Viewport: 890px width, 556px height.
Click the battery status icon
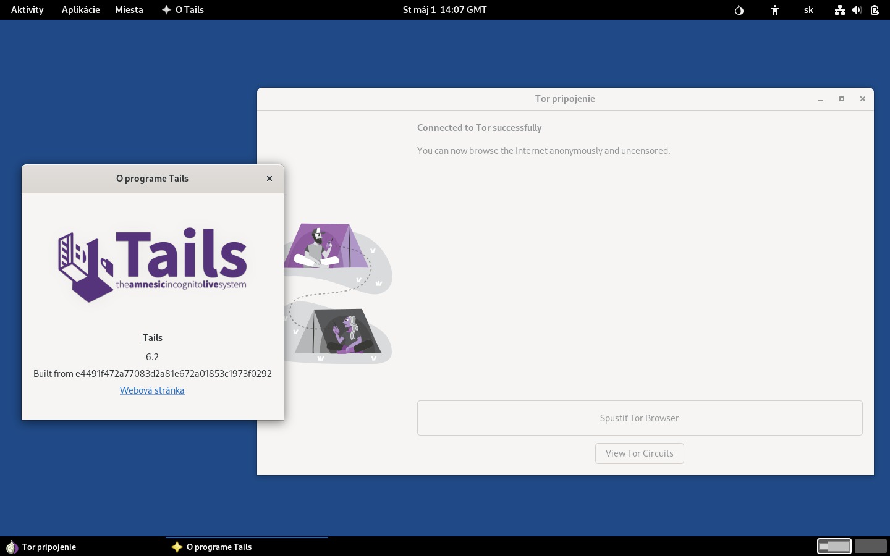click(875, 10)
